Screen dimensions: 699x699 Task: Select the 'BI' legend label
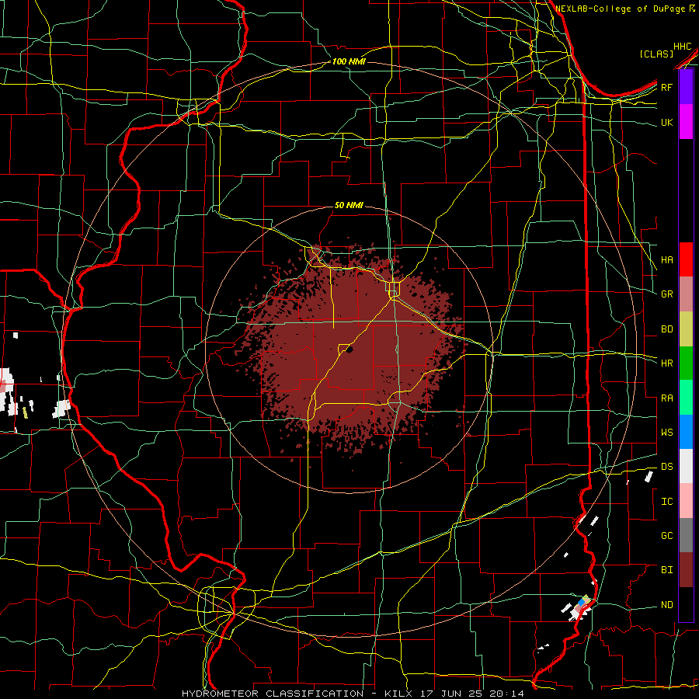(x=667, y=570)
